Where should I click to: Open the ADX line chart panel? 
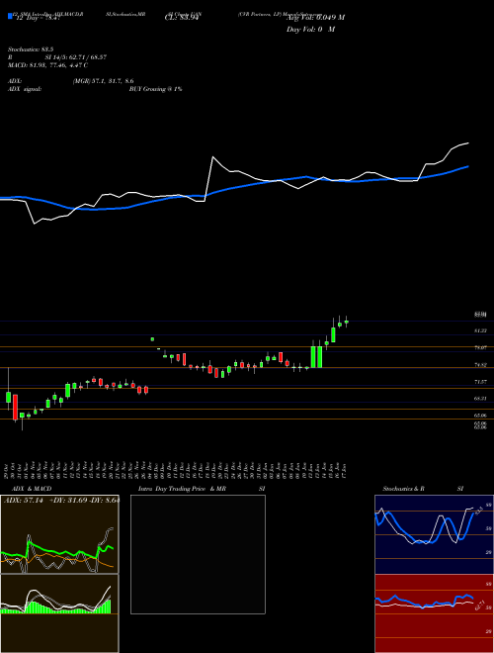59,534
